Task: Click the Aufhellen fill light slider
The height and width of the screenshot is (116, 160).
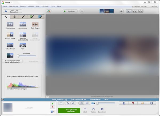Action: [x=26, y=56]
